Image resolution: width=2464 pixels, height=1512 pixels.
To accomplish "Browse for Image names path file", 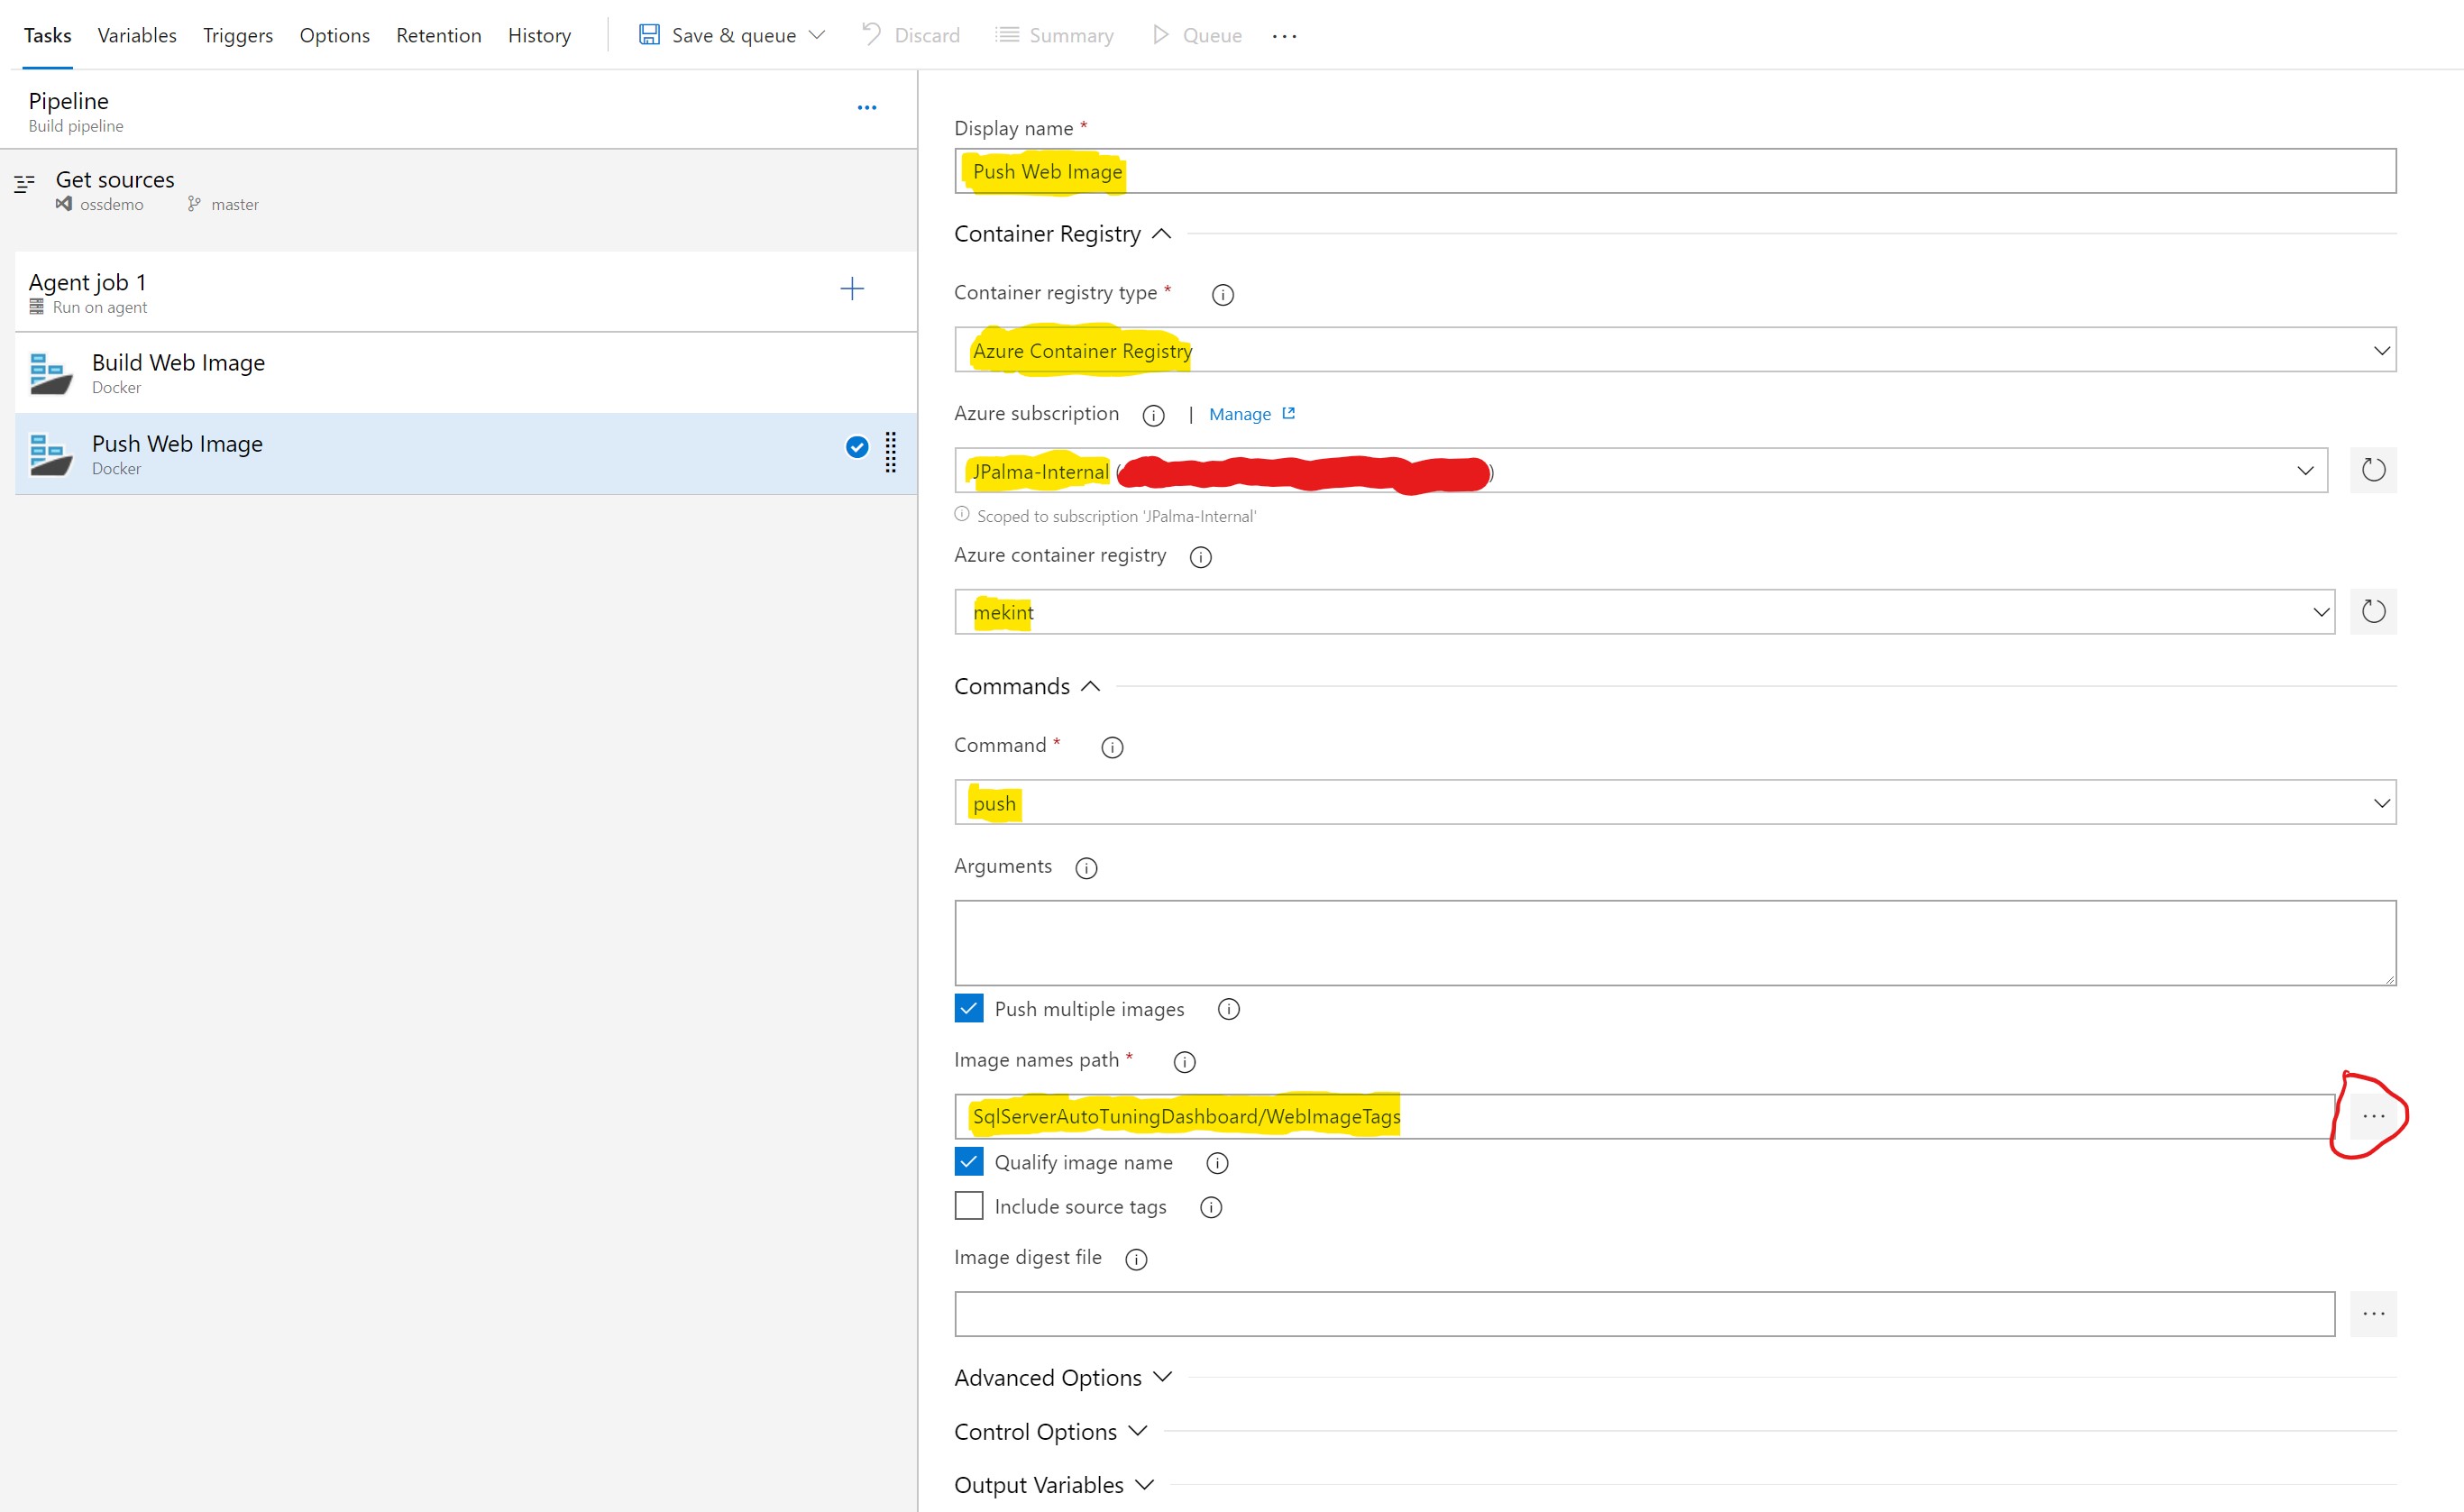I will coord(2373,1116).
